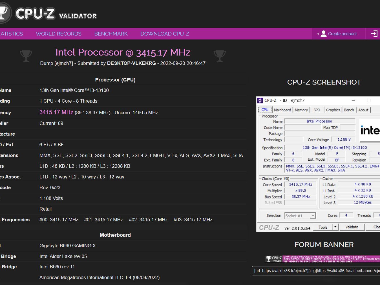Click the forum banner URL code field
Screen dimensions: 380x285
click(x=316, y=271)
